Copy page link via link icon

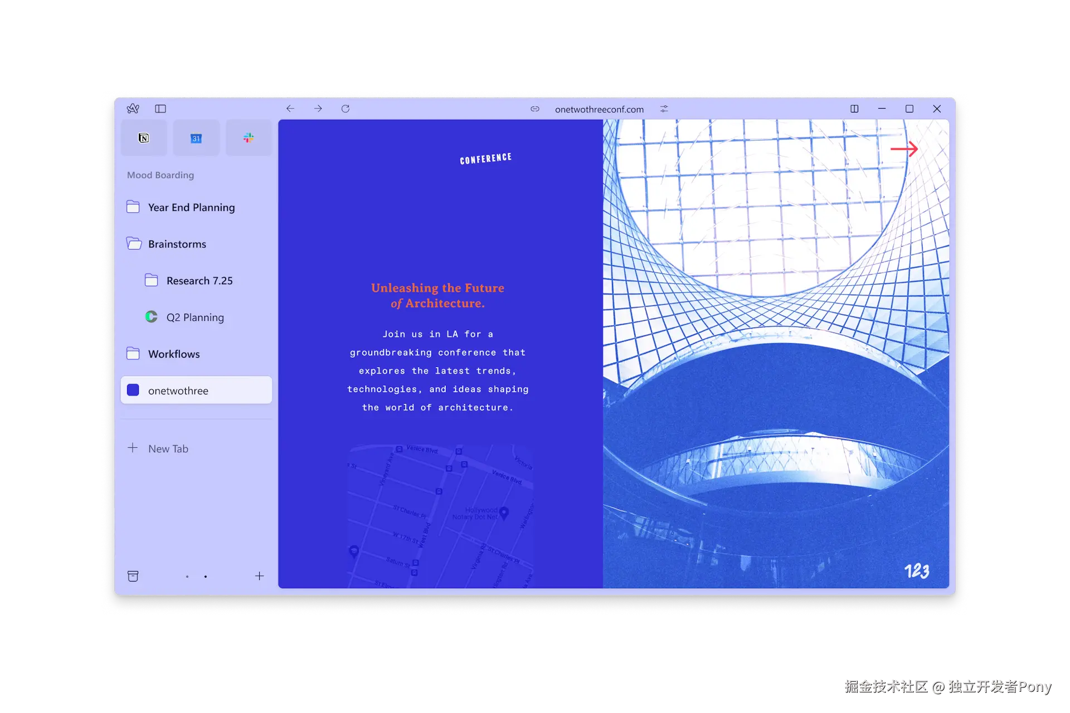coord(535,109)
